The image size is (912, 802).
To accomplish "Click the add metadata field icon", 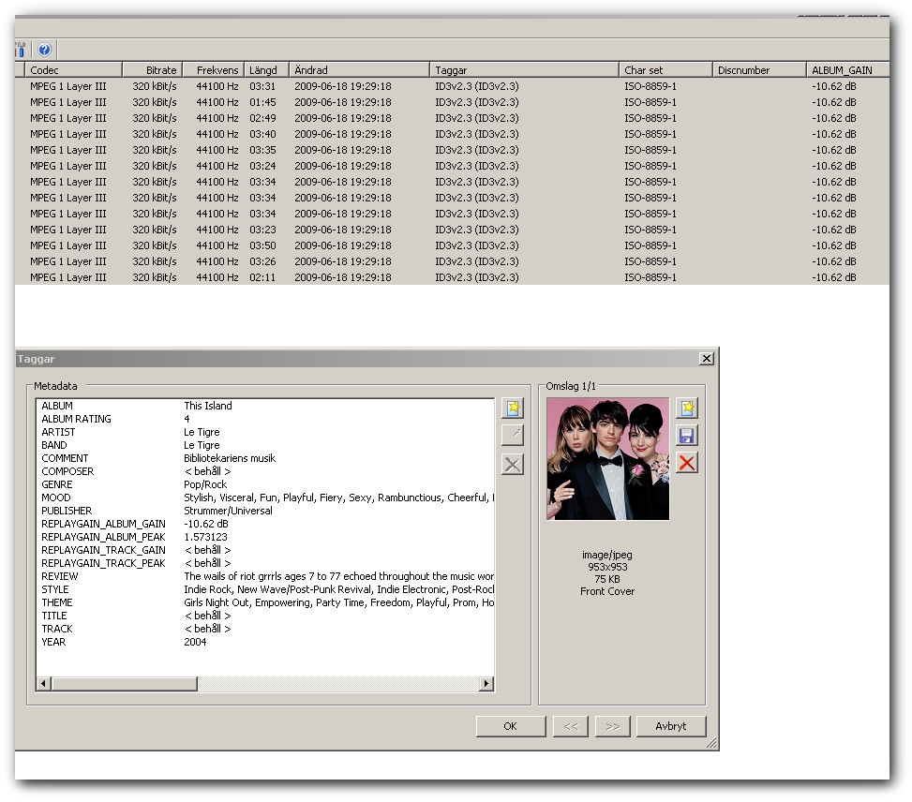I will coord(513,408).
